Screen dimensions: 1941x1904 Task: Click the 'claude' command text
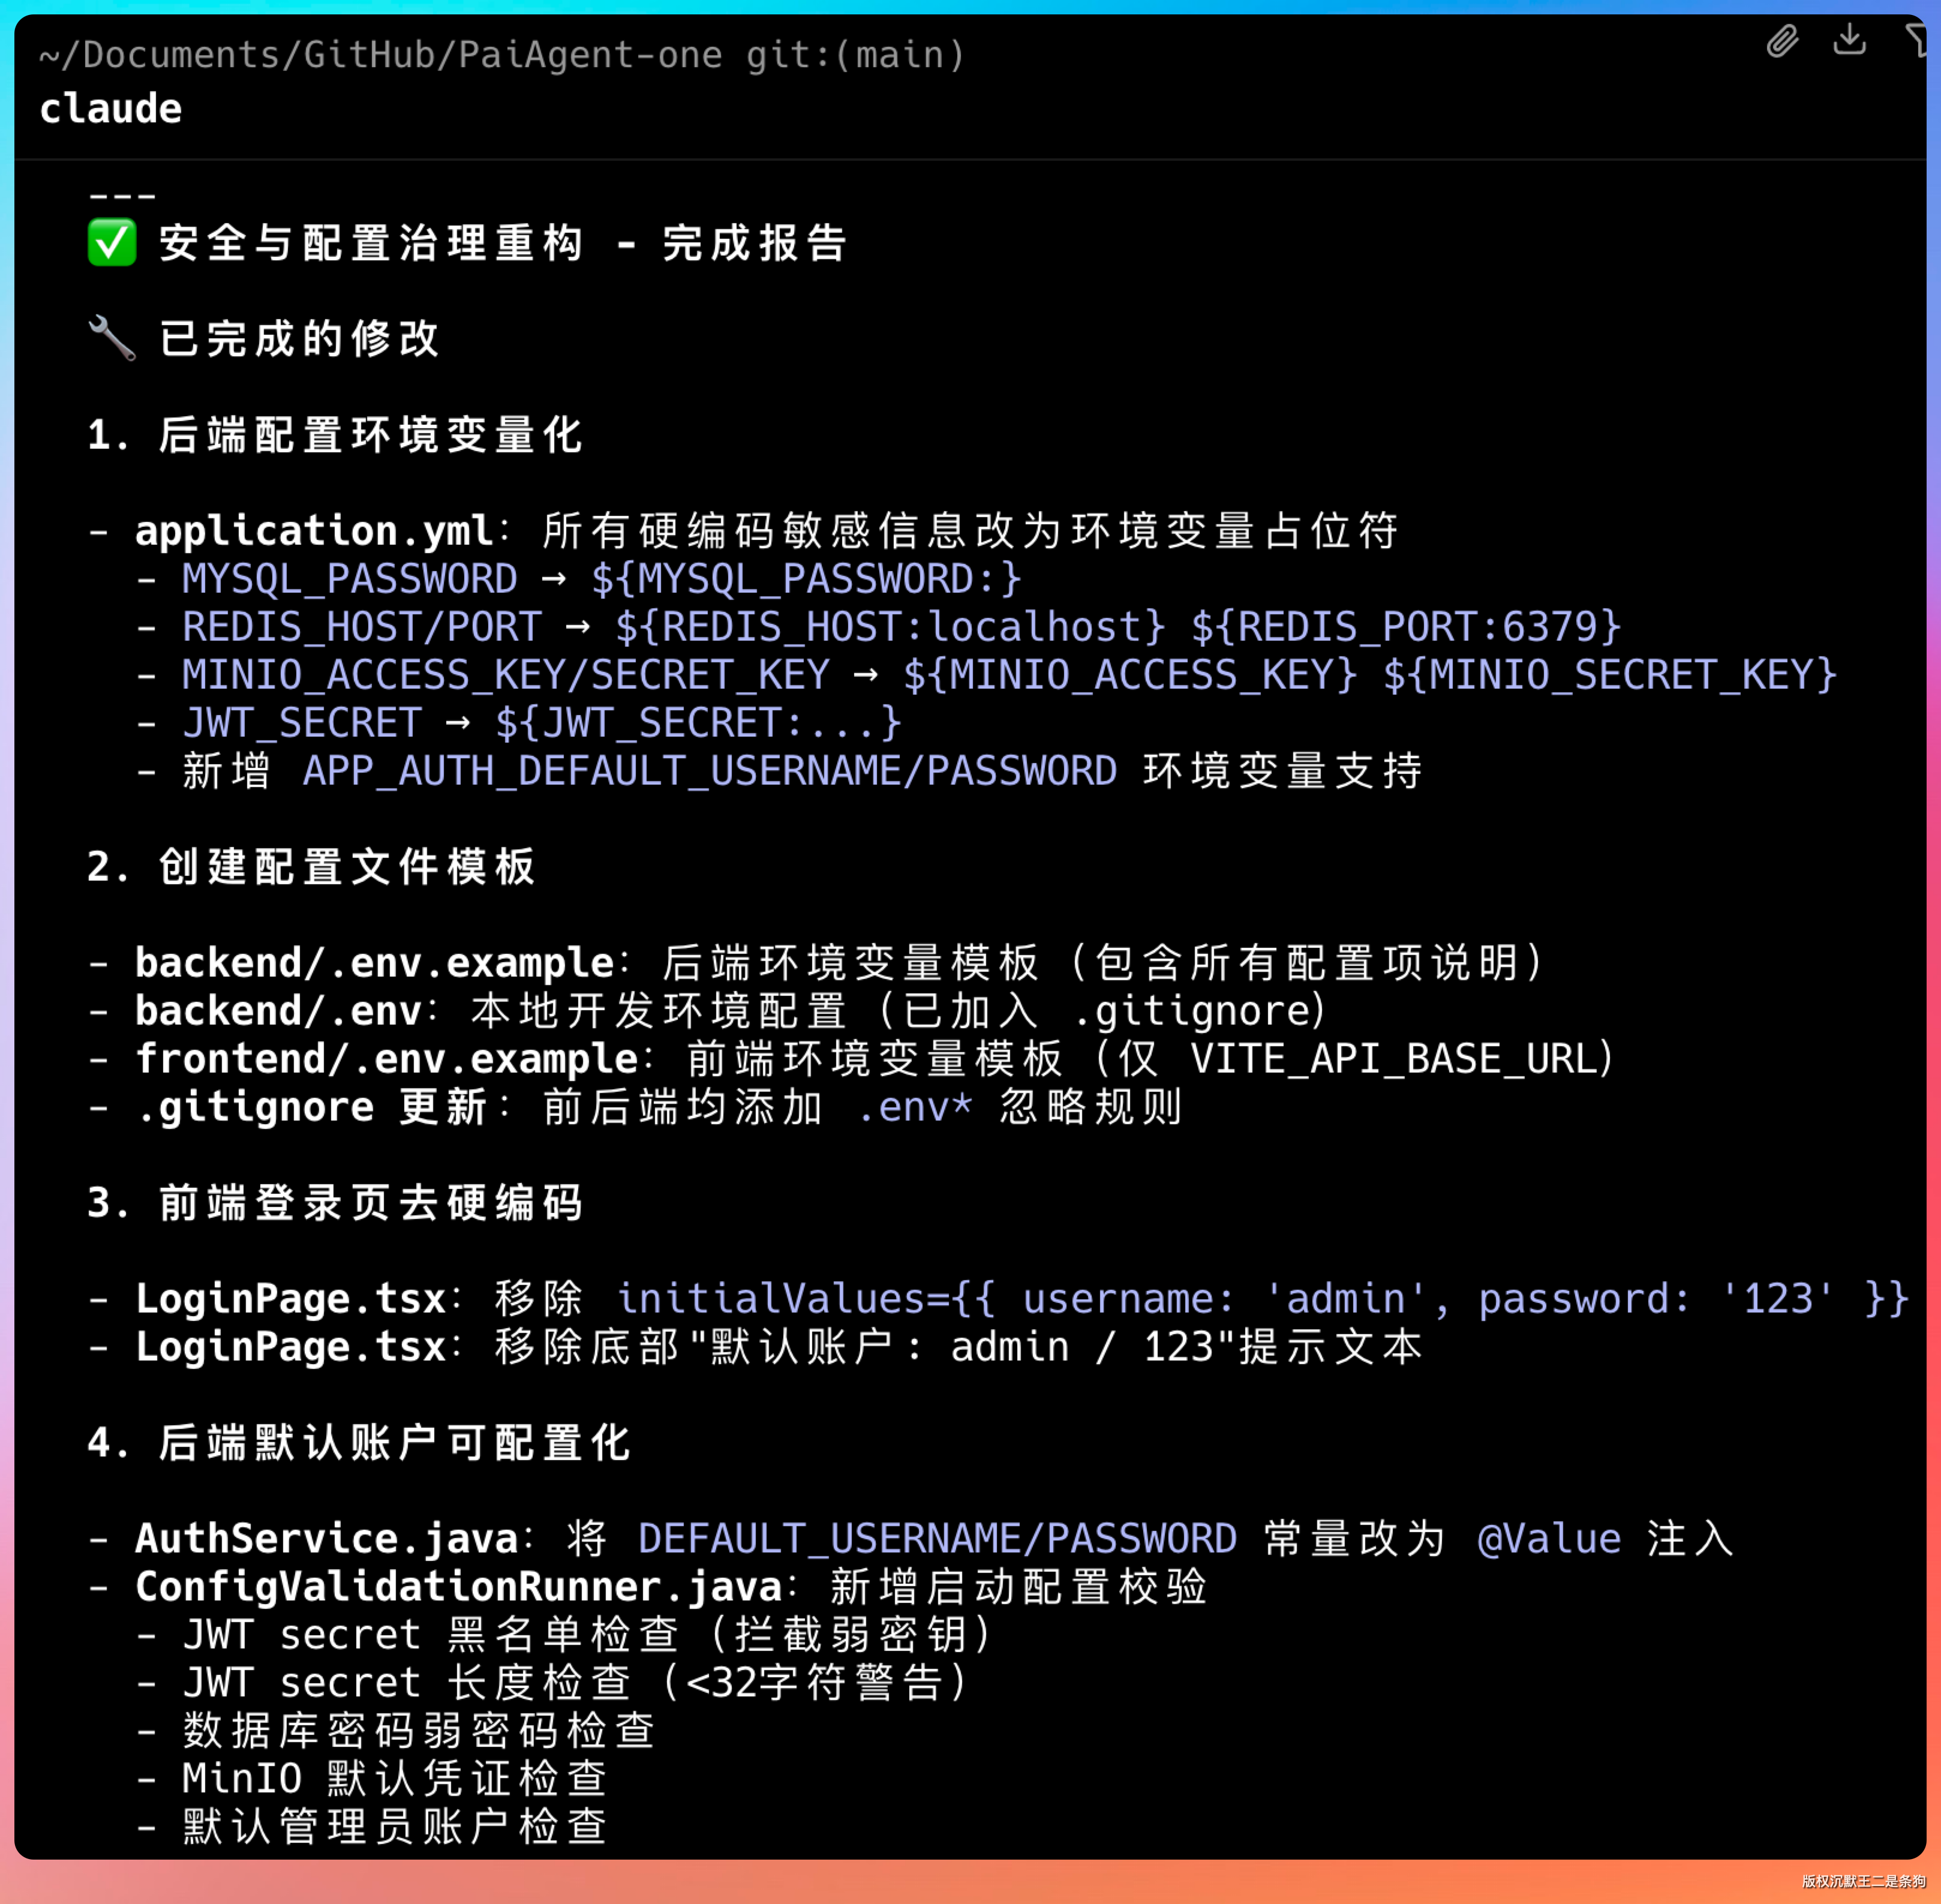[111, 109]
